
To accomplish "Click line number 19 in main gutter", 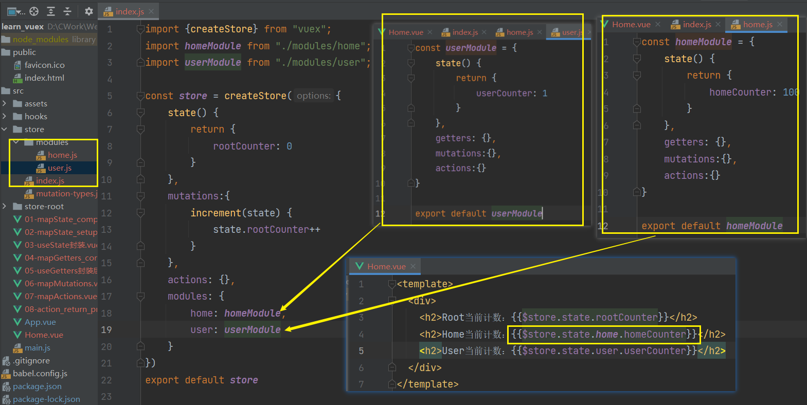I will (x=106, y=330).
